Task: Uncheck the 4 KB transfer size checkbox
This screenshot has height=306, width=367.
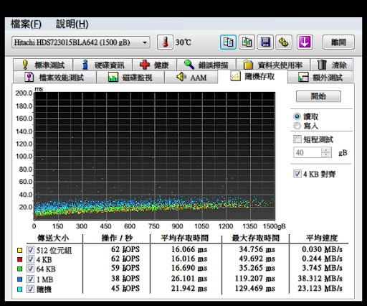Action: (x=30, y=259)
